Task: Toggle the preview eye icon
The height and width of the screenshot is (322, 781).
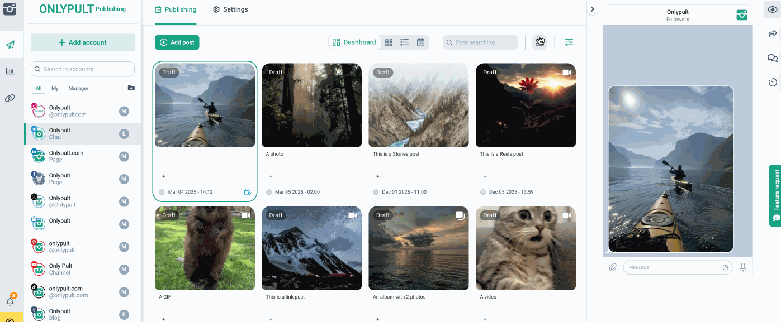Action: [x=773, y=10]
